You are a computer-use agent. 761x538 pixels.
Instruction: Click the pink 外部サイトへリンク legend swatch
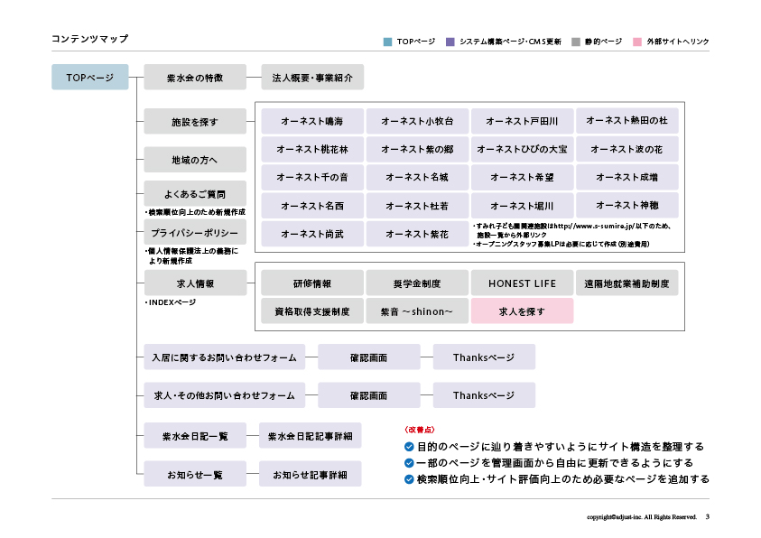click(x=637, y=42)
